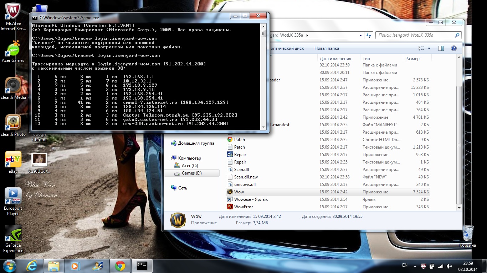Select Wow application file
This screenshot has width=487, height=273.
[x=328, y=192]
